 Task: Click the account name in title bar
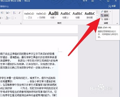coord(85,1)
